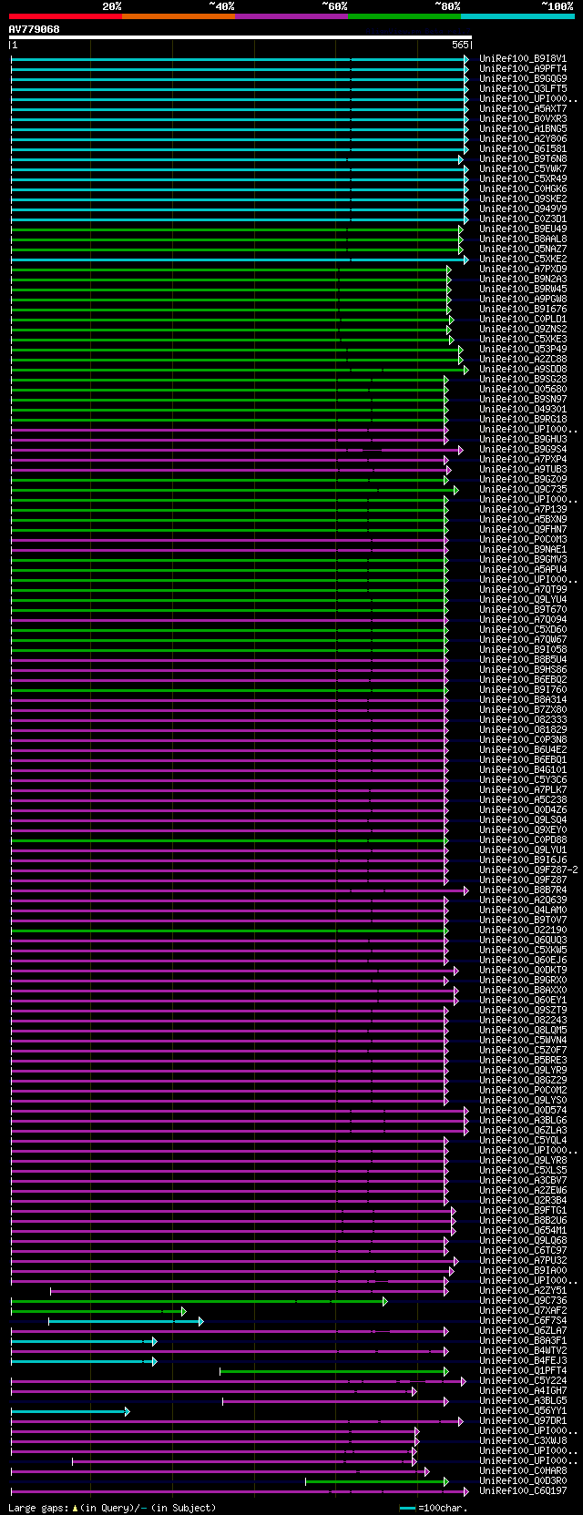583x1515 pixels.
Task: Select hit label UniRef100_Q3LFT5
Action: pyautogui.click(x=523, y=89)
